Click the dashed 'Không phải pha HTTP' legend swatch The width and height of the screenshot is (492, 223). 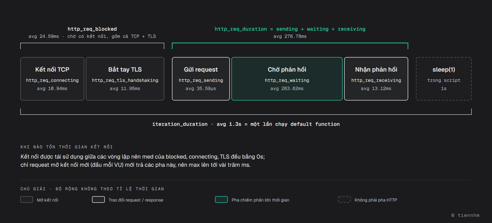click(344, 199)
